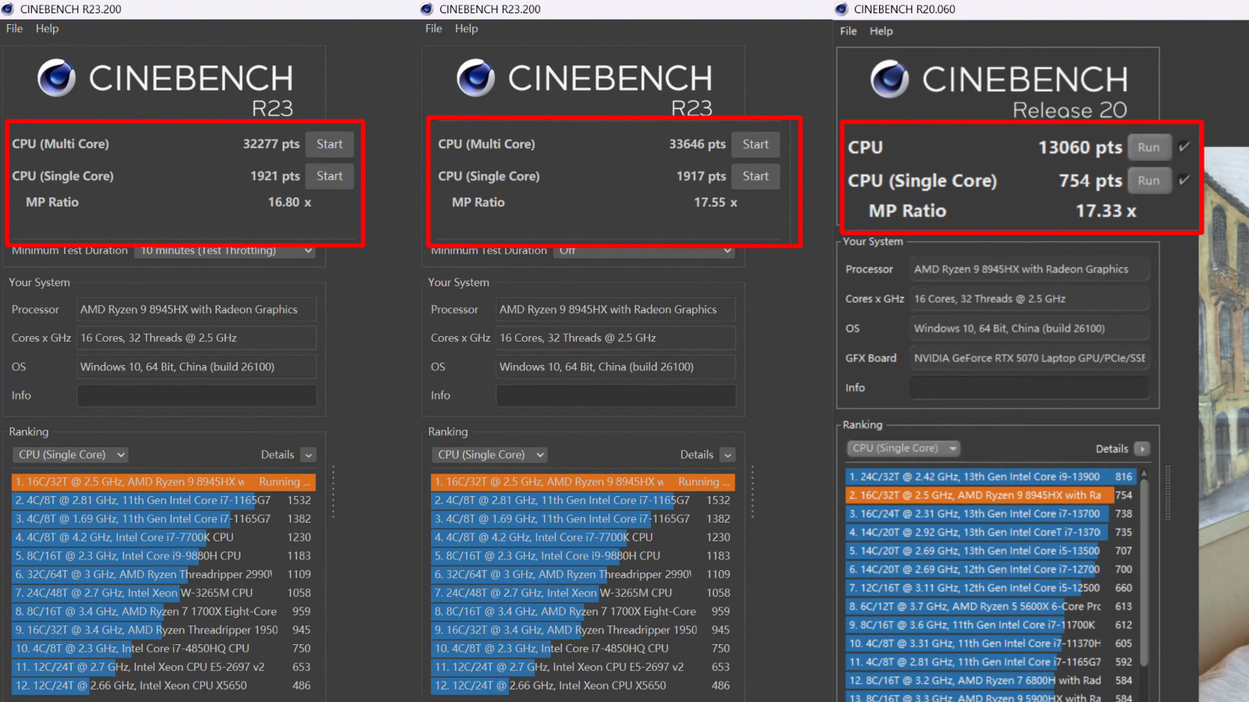Start the Single Core test in left R23 window

pyautogui.click(x=329, y=176)
